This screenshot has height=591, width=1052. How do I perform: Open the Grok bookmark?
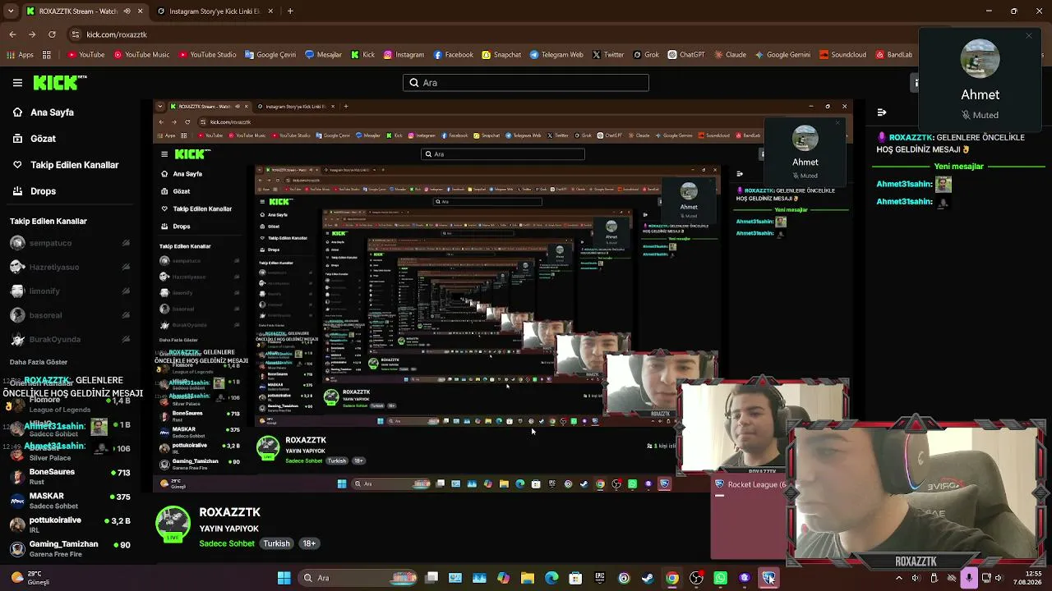coord(646,55)
